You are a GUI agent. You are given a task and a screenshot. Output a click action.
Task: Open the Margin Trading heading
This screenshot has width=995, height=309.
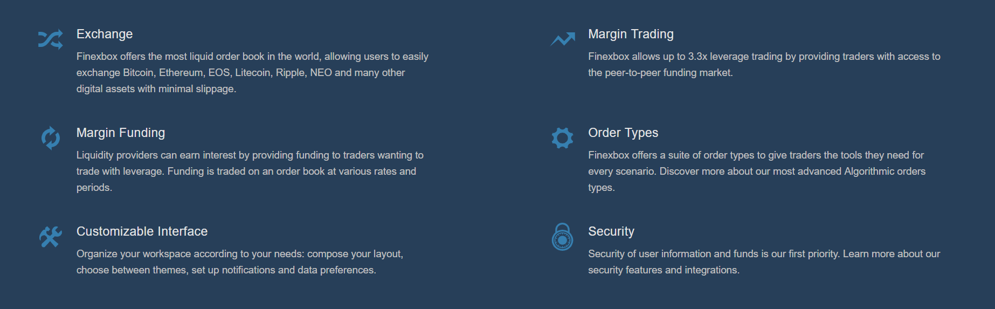[x=631, y=34]
